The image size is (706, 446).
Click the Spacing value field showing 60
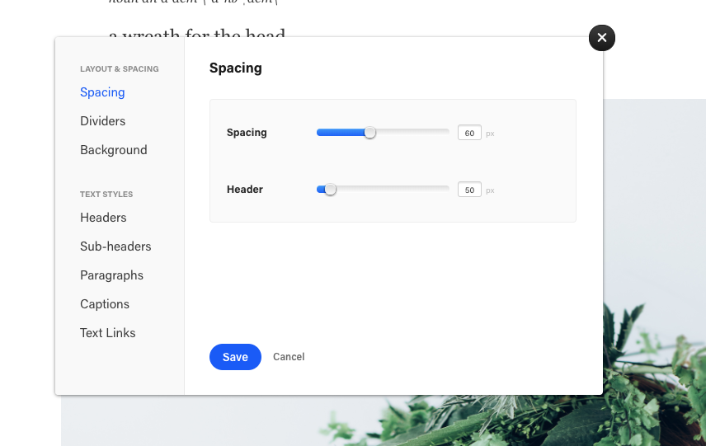coord(469,133)
